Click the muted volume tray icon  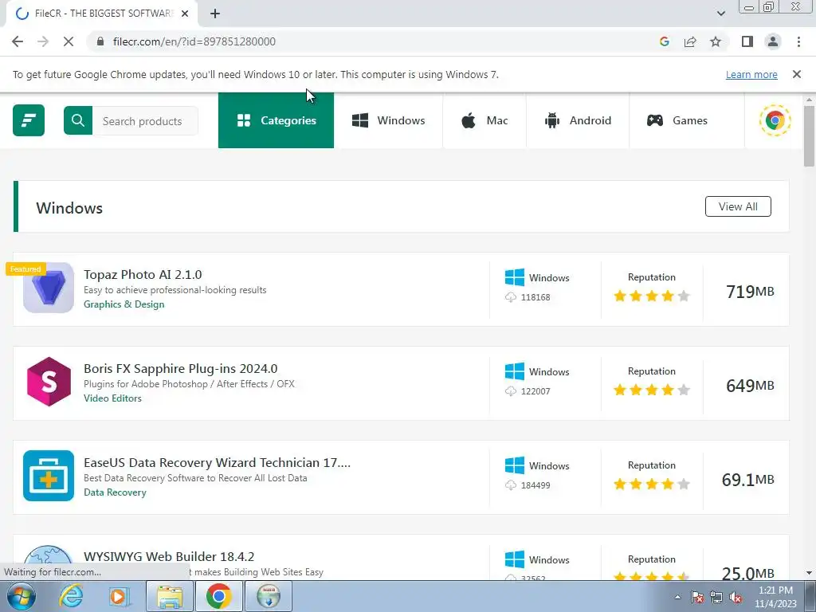(736, 597)
